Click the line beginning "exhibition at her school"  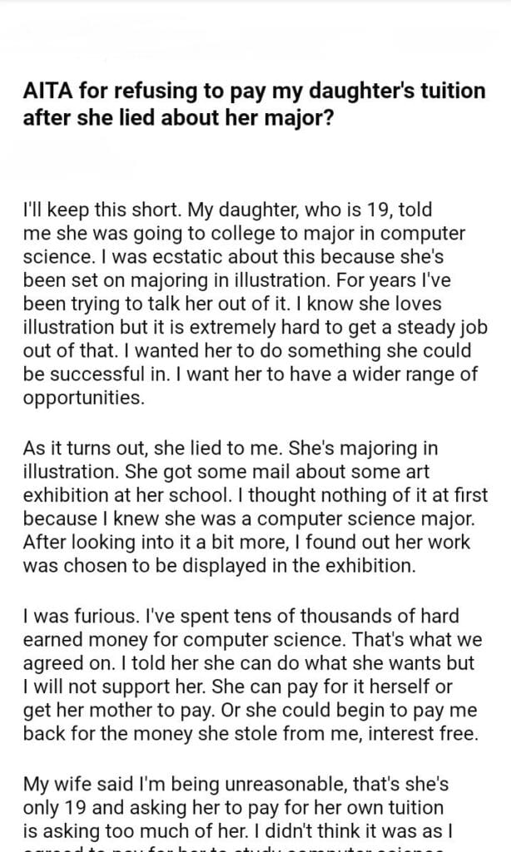point(250,496)
